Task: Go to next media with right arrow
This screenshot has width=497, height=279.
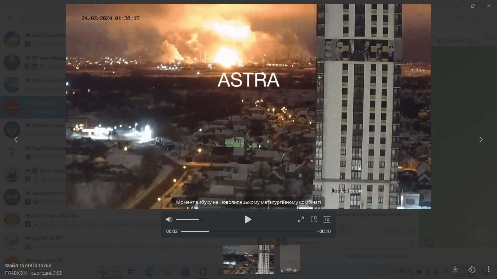Action: tap(481, 139)
